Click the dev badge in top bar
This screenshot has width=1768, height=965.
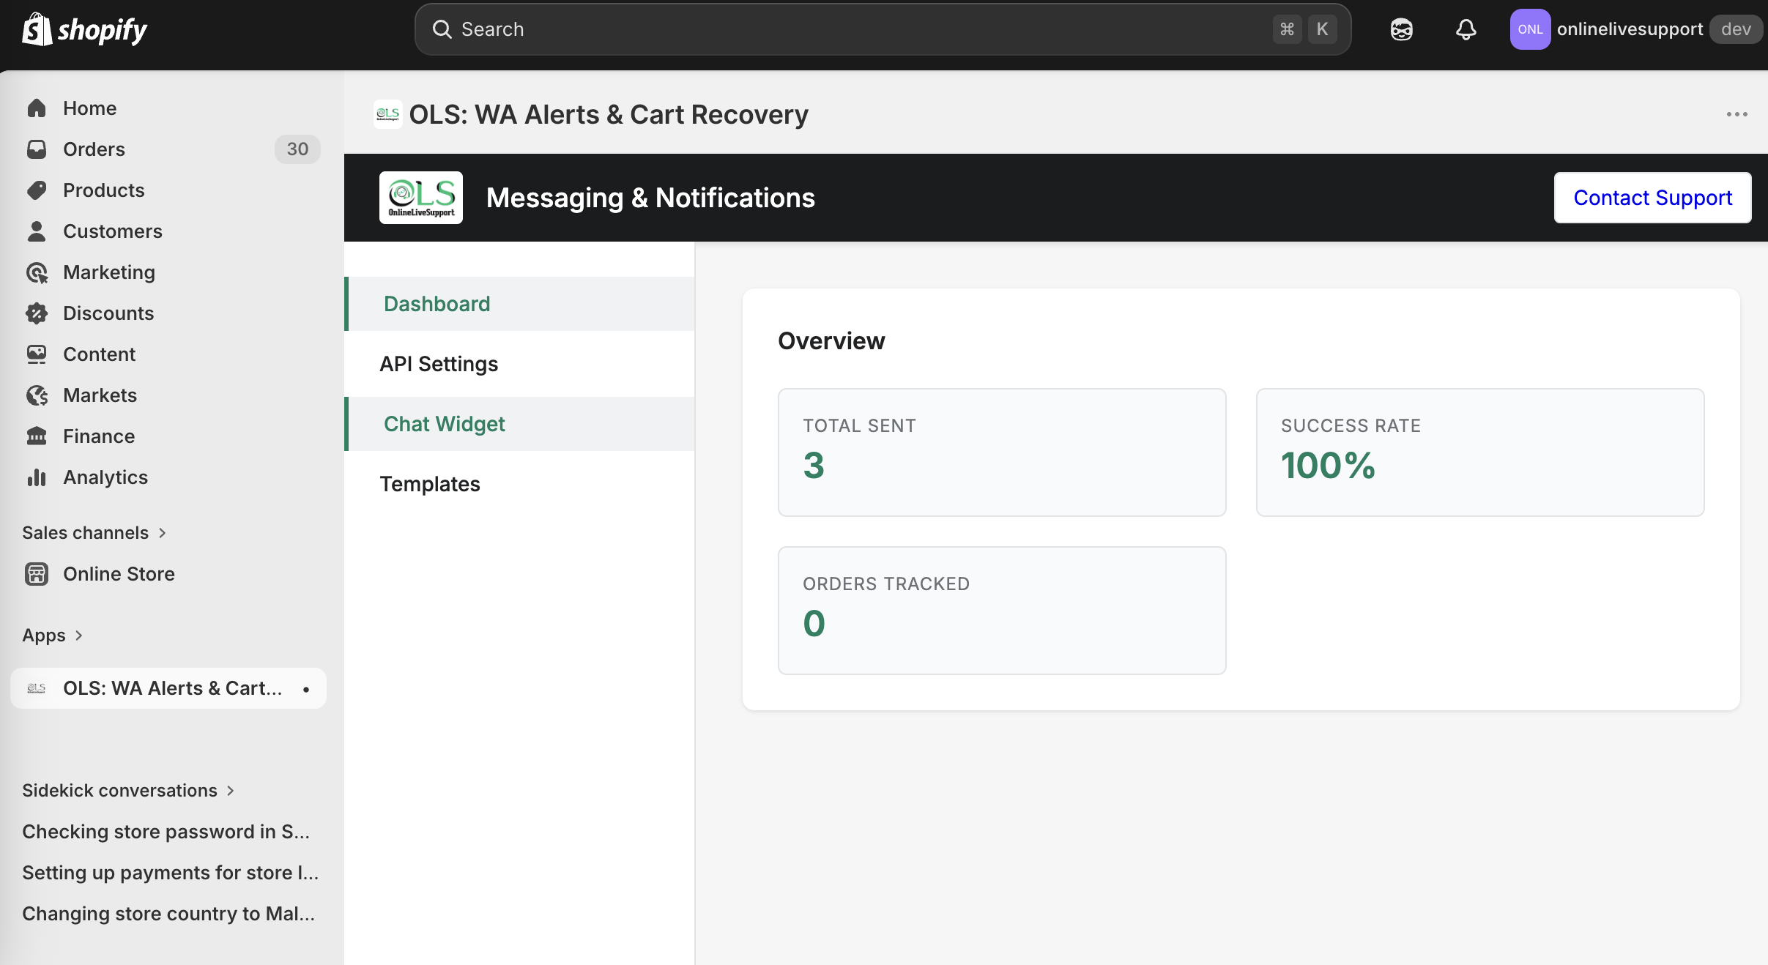click(x=1736, y=29)
